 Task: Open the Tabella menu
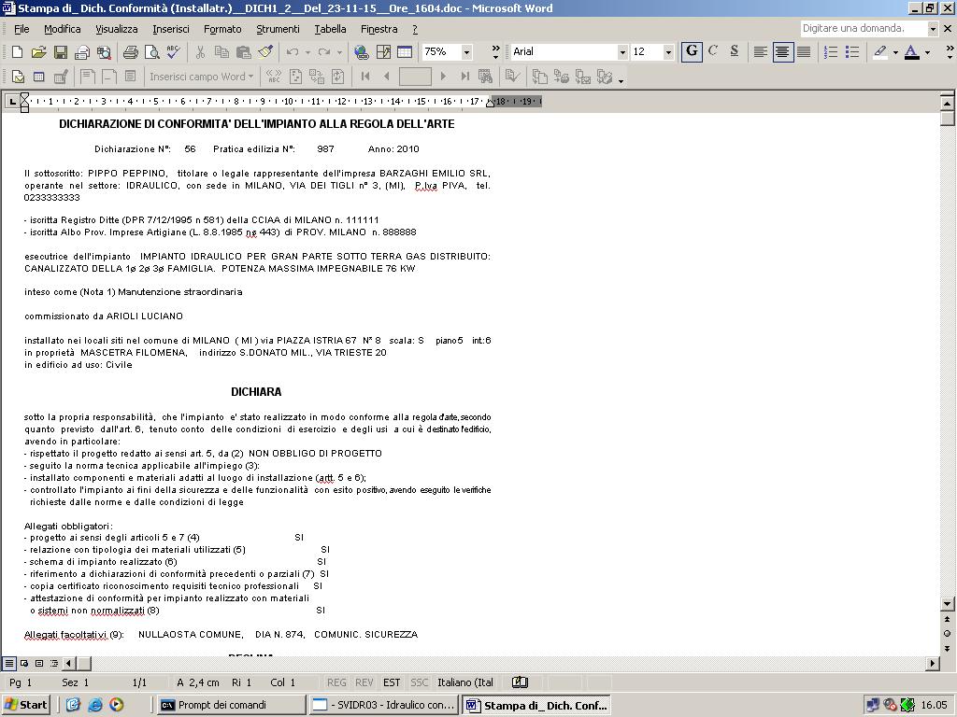330,29
